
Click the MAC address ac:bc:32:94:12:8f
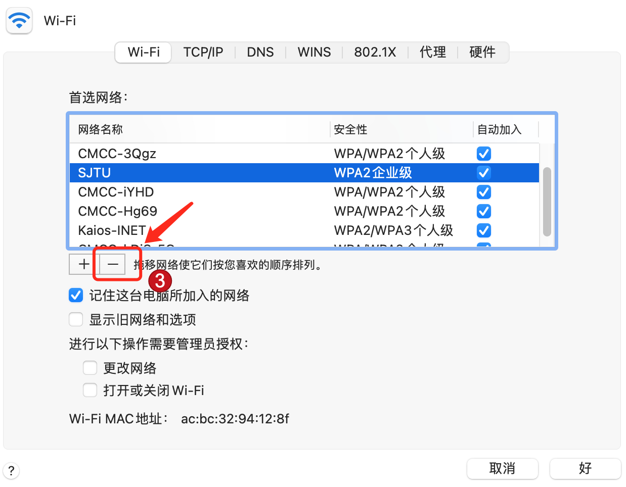[235, 418]
